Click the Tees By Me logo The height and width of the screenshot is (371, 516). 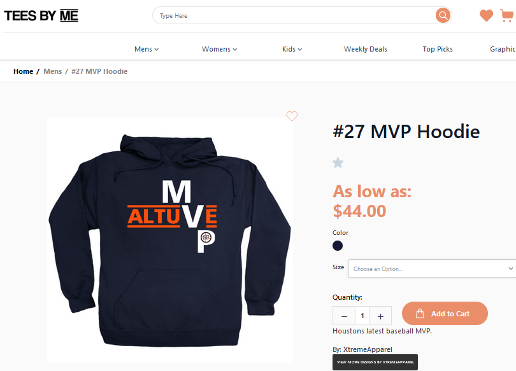pyautogui.click(x=41, y=16)
